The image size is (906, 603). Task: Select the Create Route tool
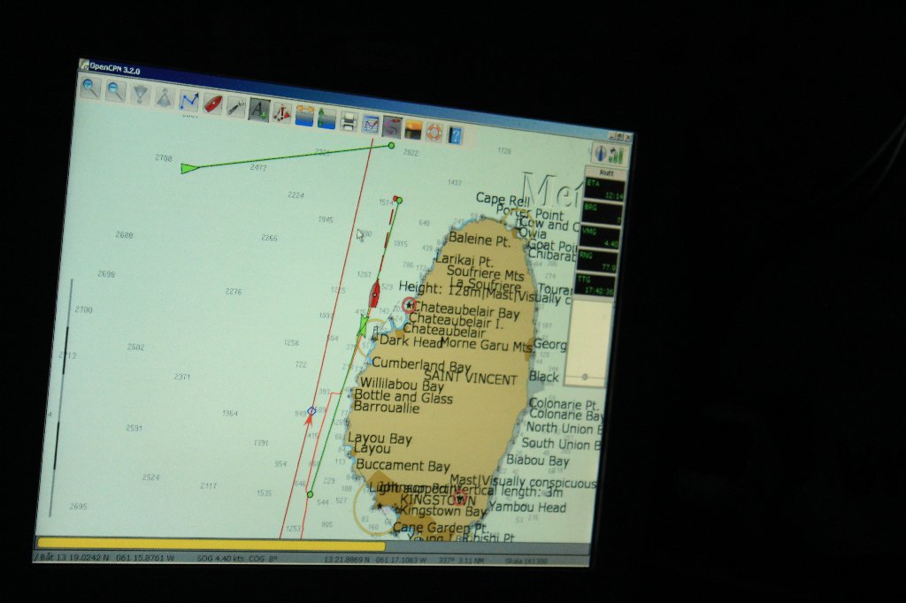[x=188, y=100]
